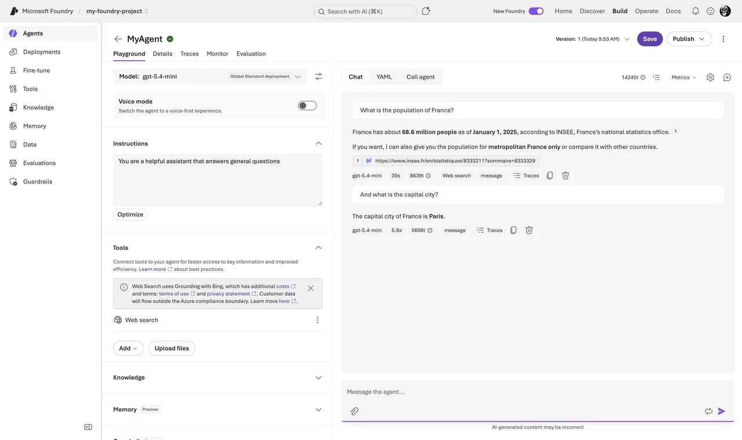Delete the France population response
Image resolution: width=742 pixels, height=440 pixels.
click(x=565, y=175)
